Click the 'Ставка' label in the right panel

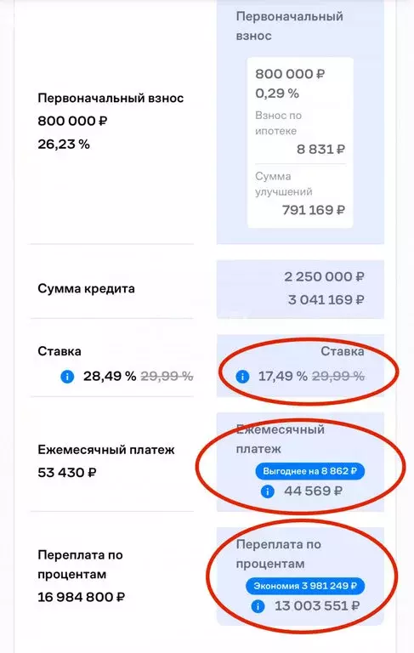coord(343,351)
